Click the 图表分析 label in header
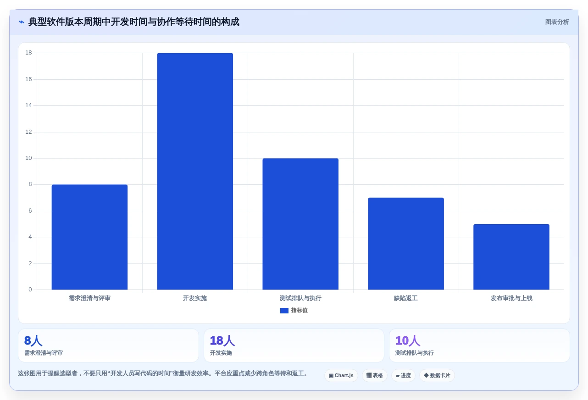Image resolution: width=588 pixels, height=400 pixels. pyautogui.click(x=557, y=22)
